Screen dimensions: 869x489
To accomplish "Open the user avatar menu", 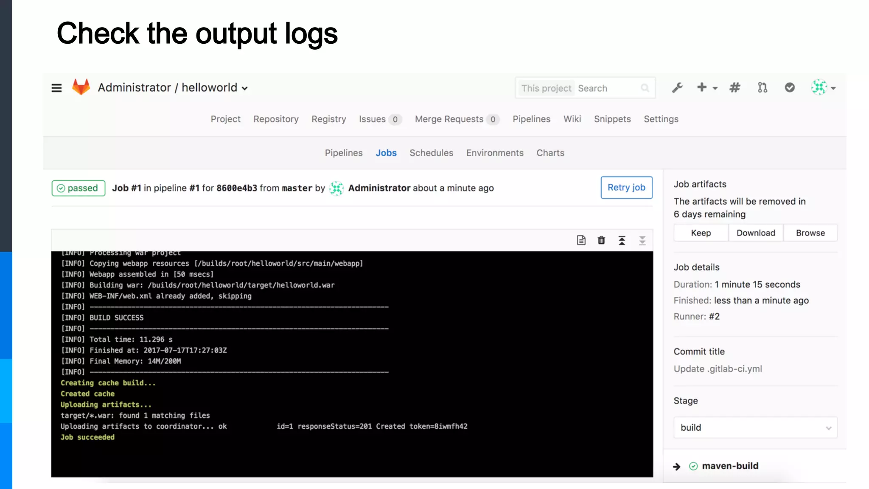I will click(x=819, y=87).
